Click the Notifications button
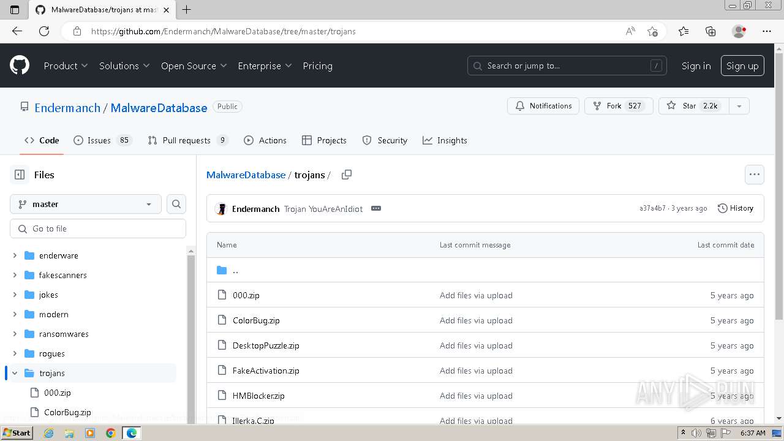 click(x=543, y=106)
